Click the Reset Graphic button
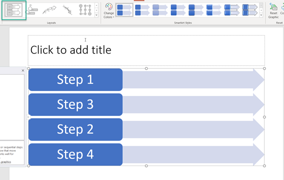284x180 pixels. [273, 11]
